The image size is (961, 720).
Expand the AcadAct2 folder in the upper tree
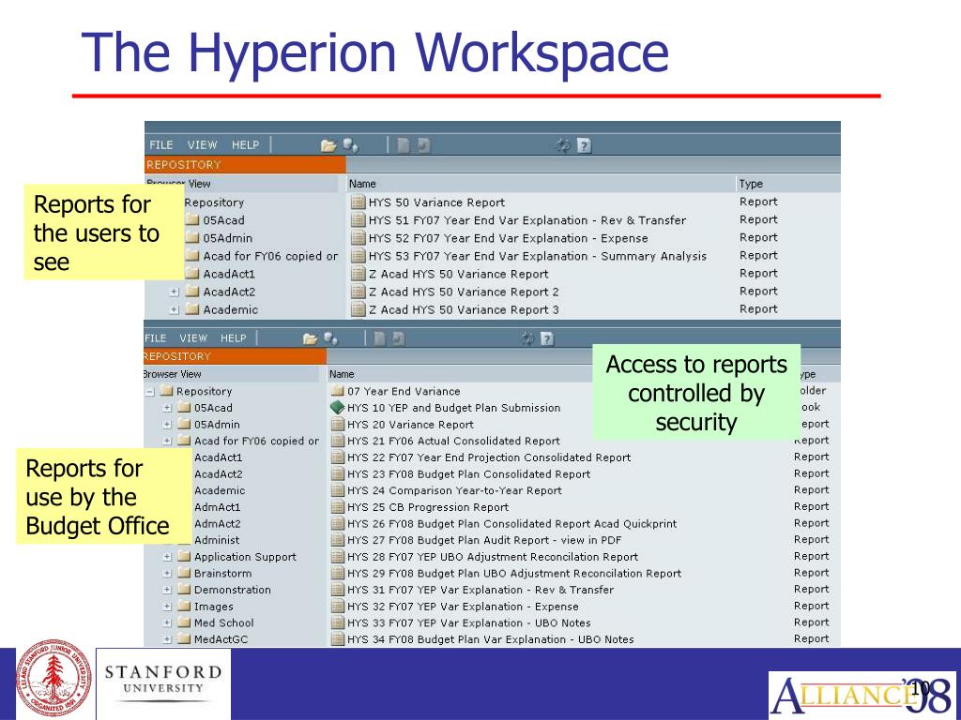tap(174, 292)
